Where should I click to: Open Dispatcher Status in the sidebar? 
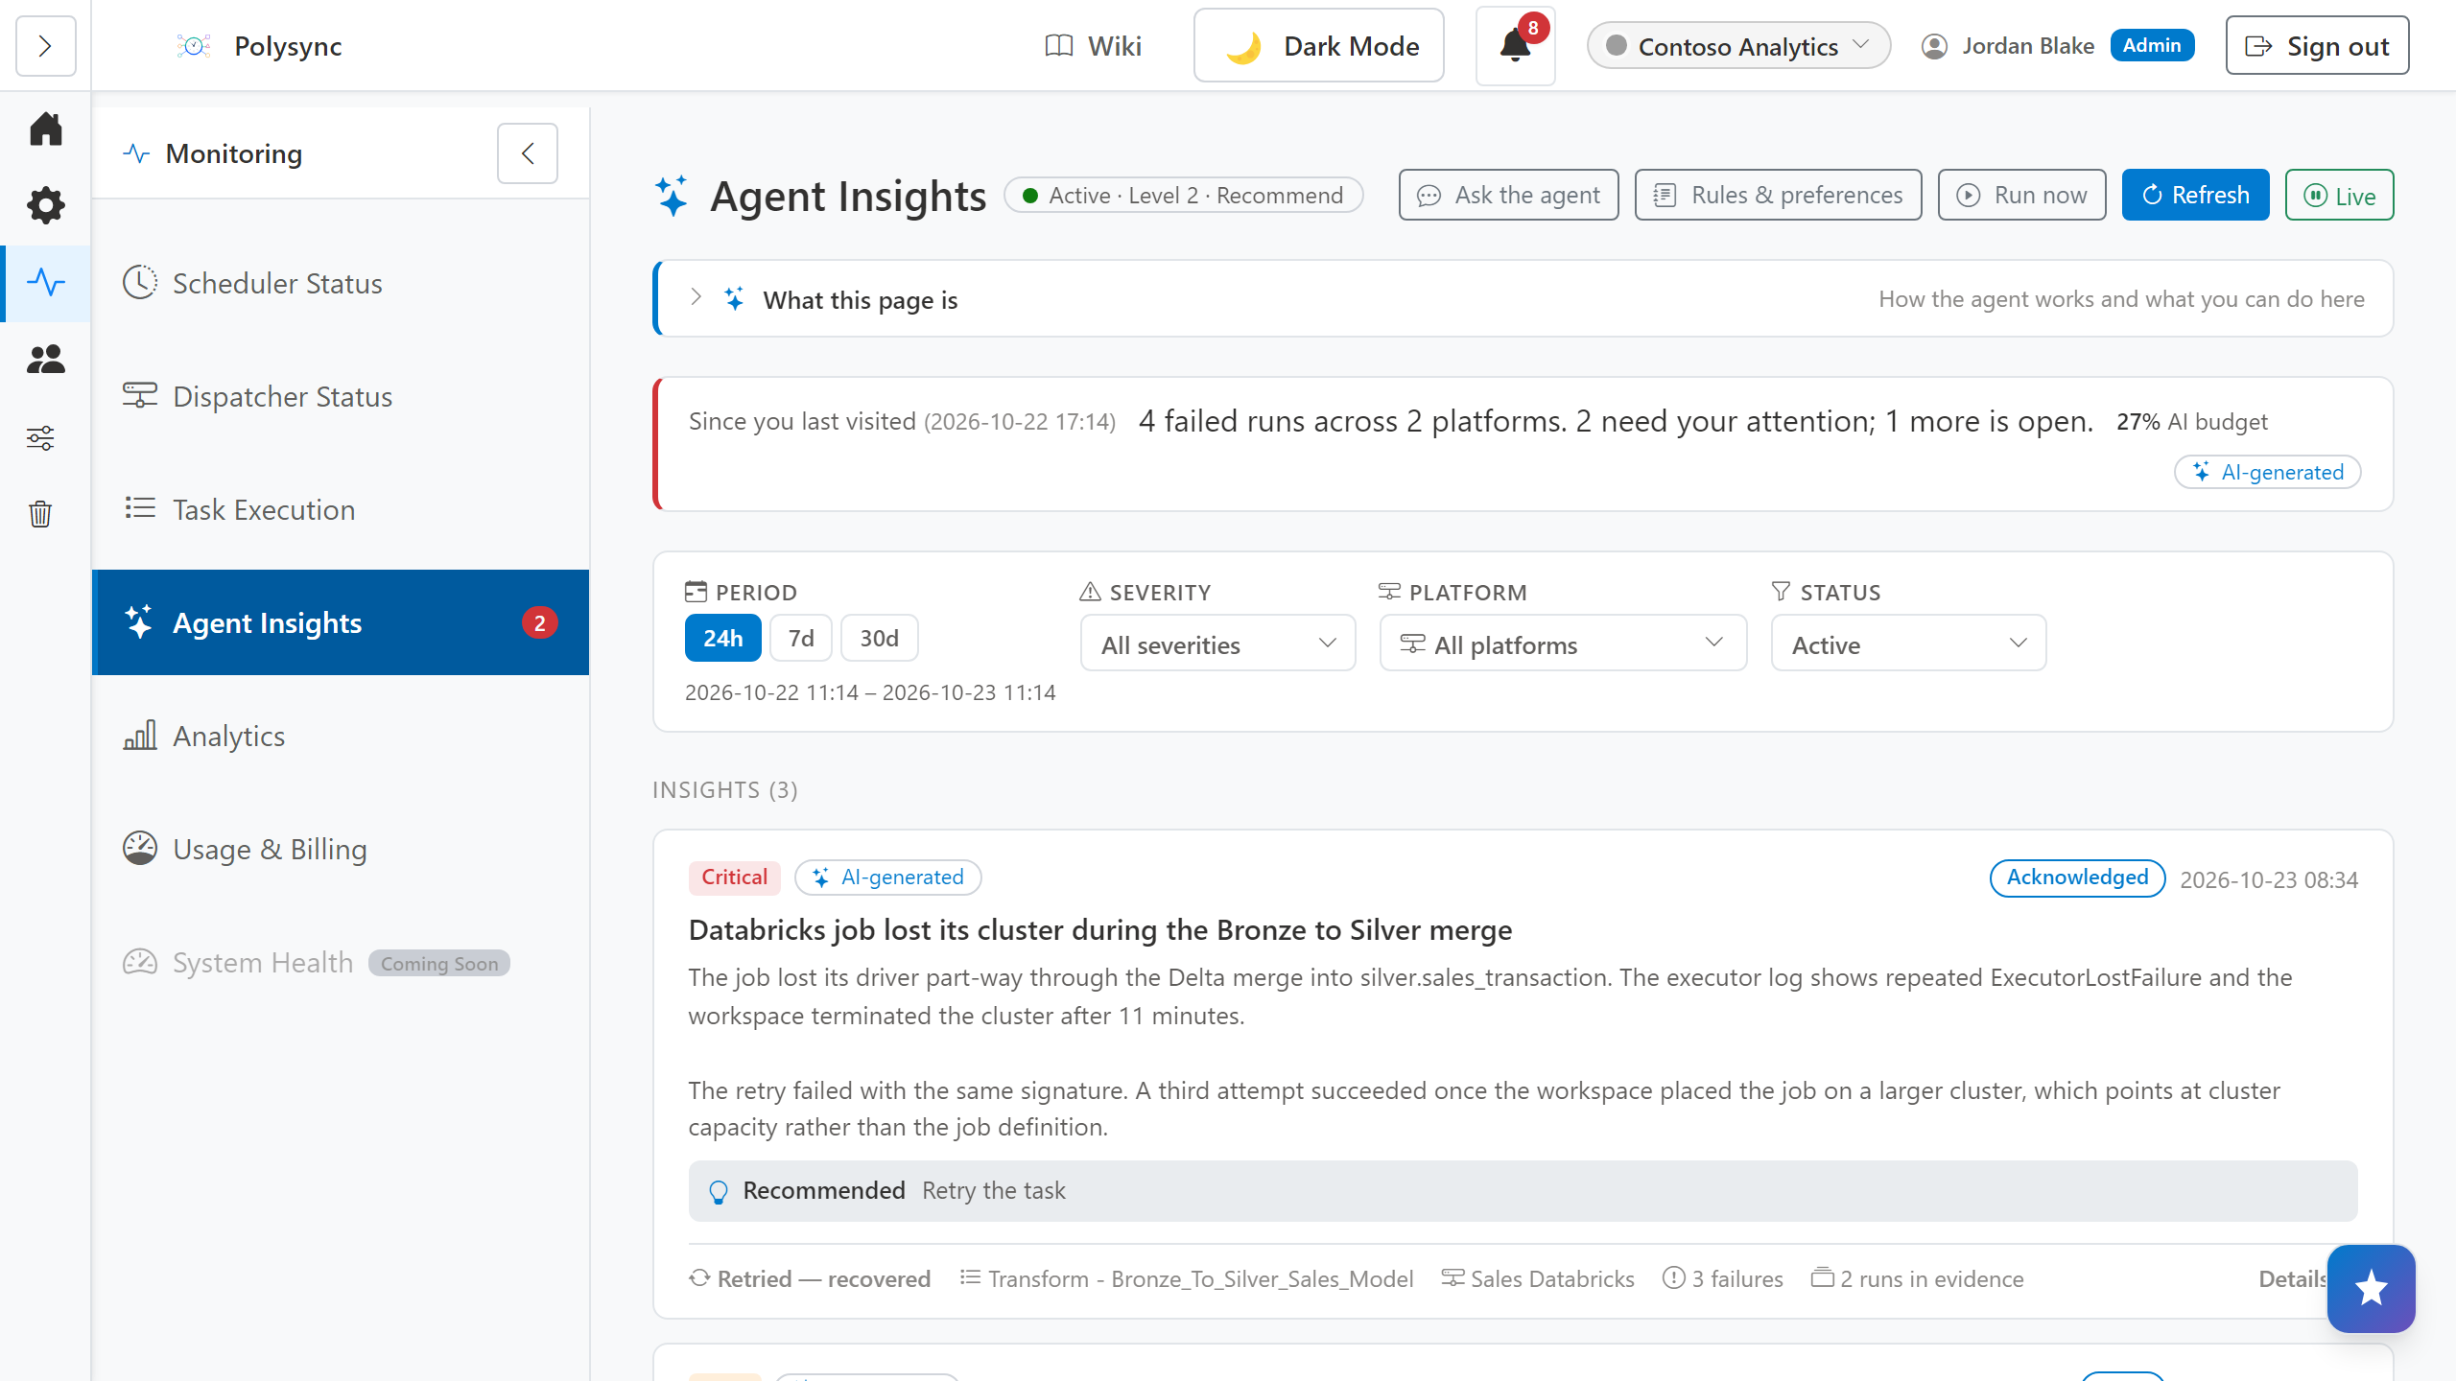(x=341, y=396)
